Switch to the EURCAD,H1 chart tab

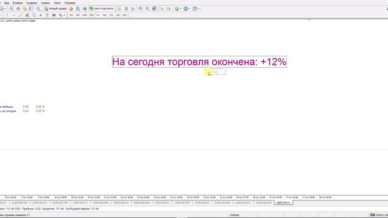click(x=202, y=203)
